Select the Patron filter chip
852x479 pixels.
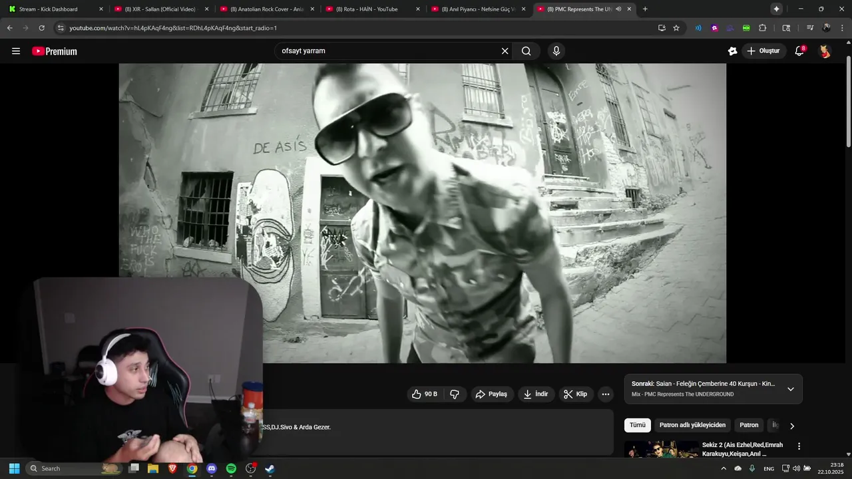[749, 425]
